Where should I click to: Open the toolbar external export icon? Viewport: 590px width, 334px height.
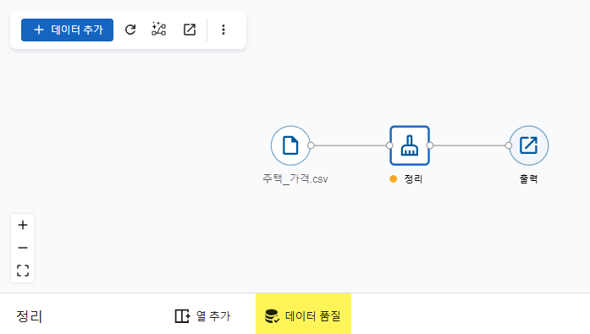[190, 30]
